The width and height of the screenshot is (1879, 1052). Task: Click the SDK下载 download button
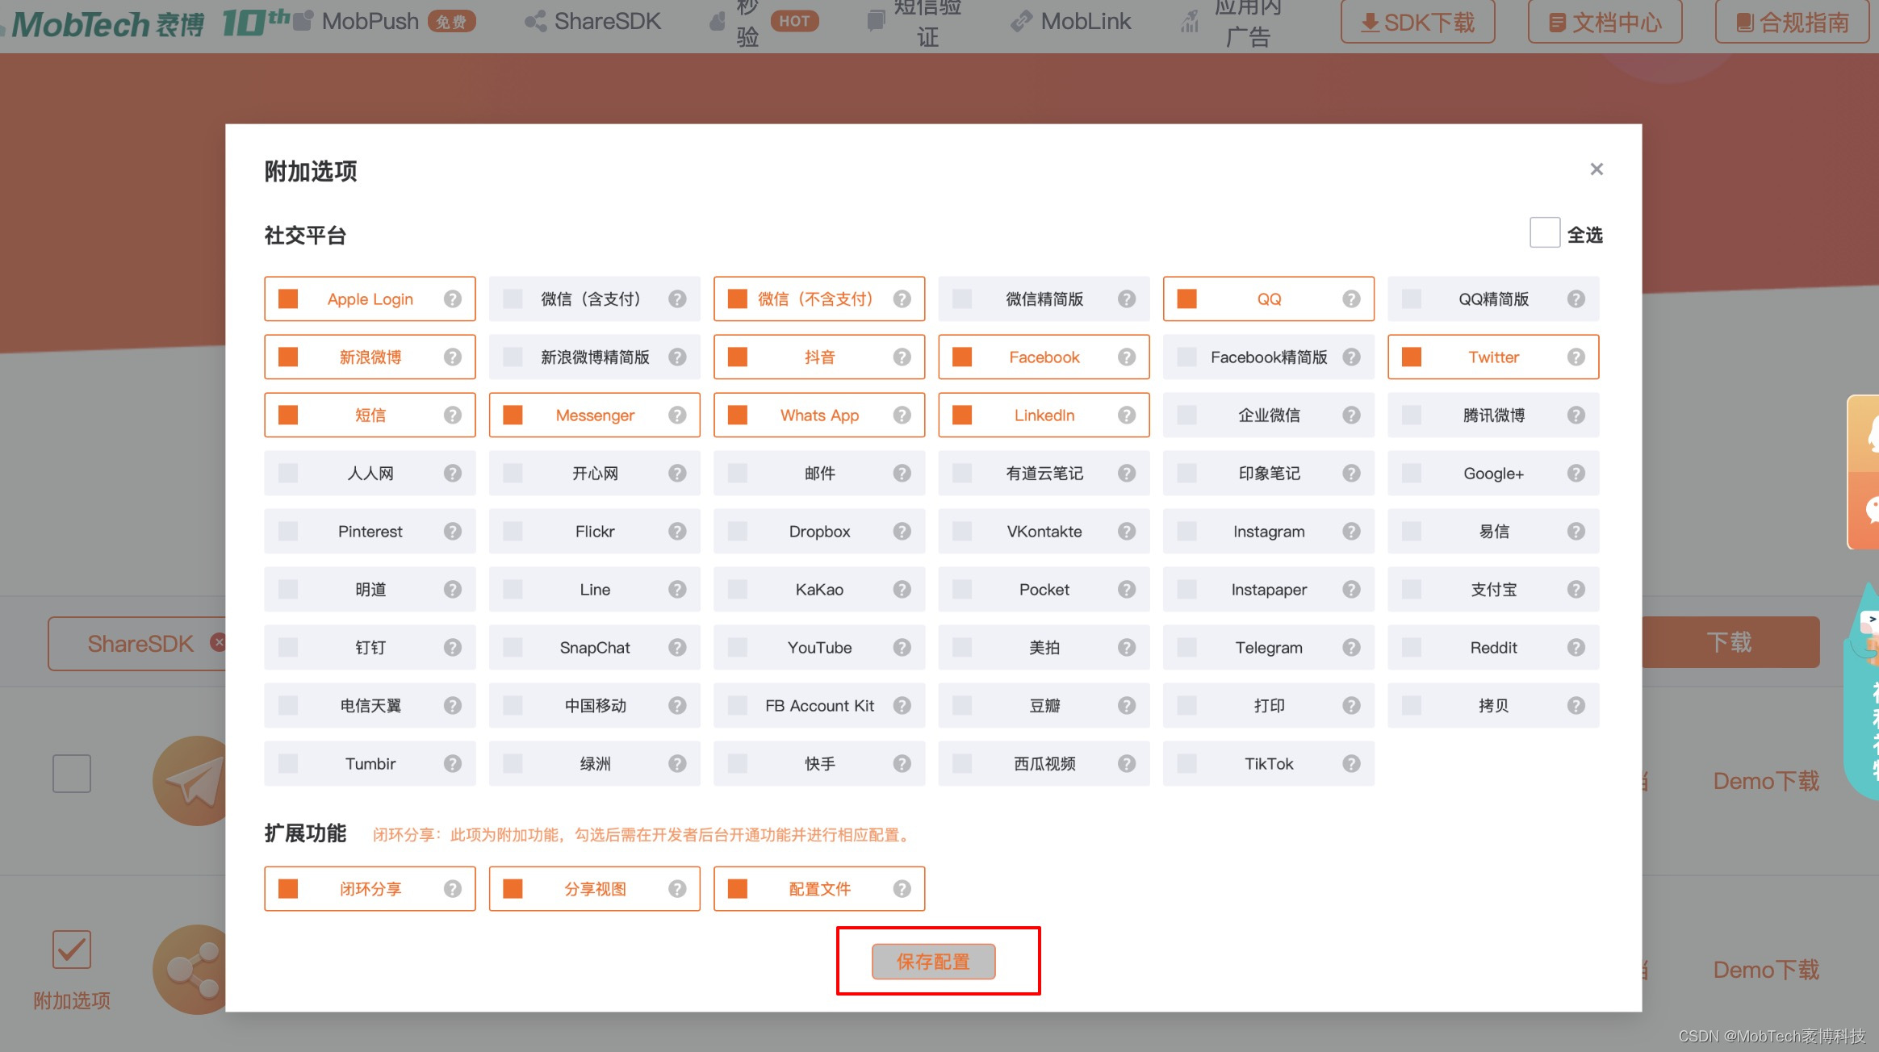[1417, 22]
